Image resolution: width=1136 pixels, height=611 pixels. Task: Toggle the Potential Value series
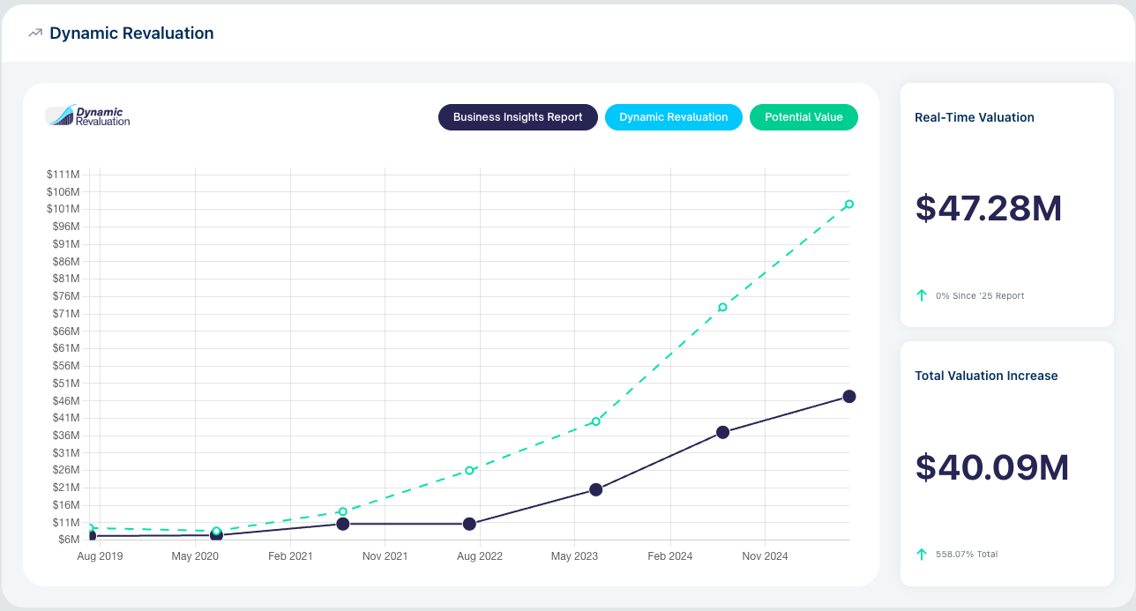coord(803,117)
